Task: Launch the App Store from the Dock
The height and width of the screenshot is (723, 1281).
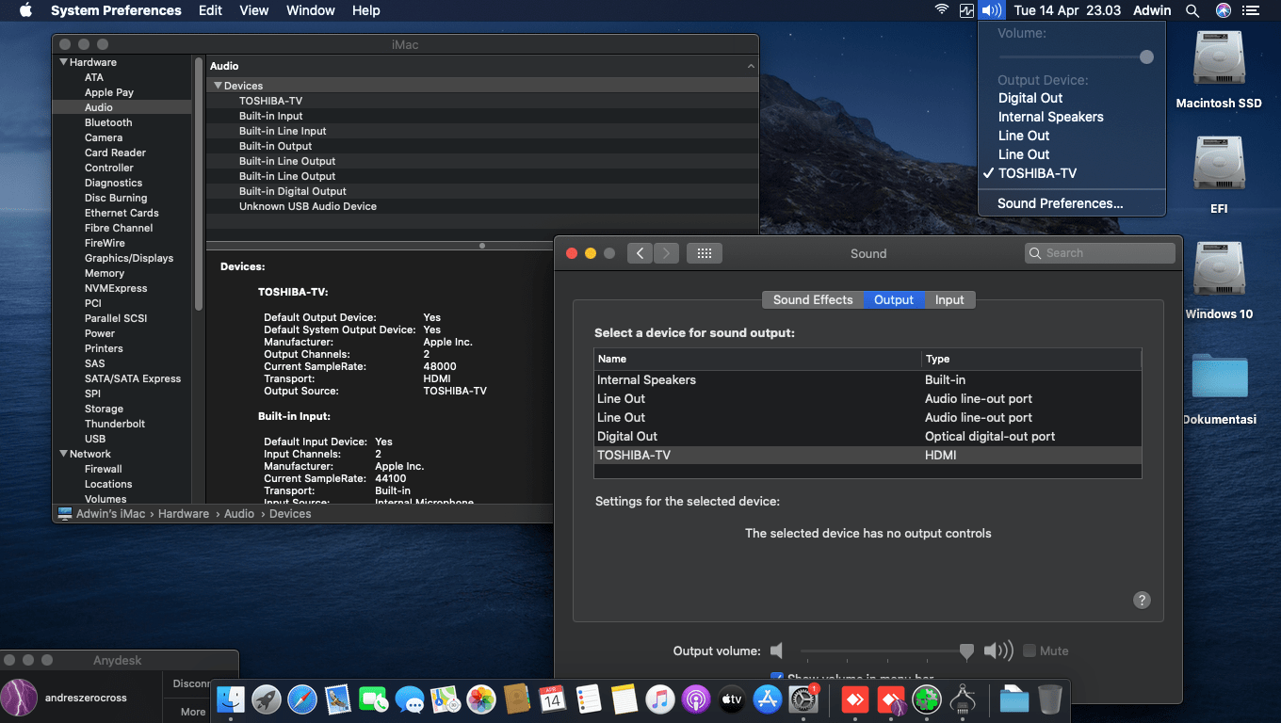Action: [x=768, y=699]
